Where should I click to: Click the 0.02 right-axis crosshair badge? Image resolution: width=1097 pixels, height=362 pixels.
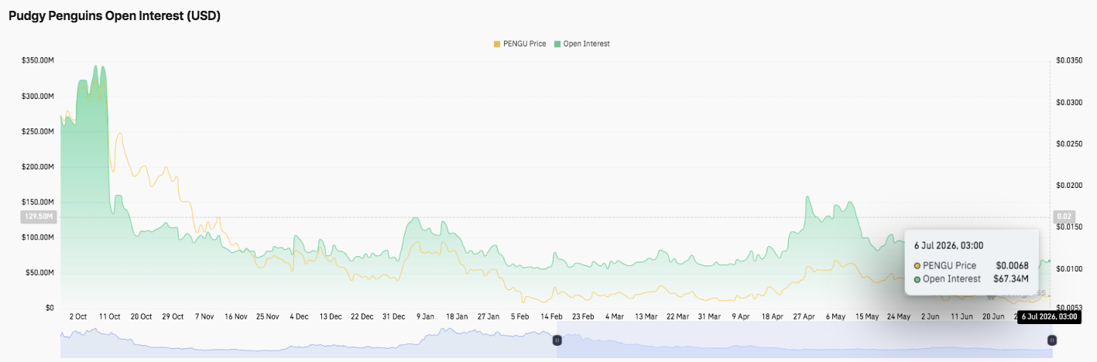click(1064, 217)
